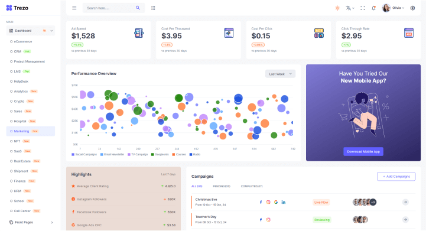Click the Click Through Rate card icon
Screen dimensions: 426x231
coord(409,33)
